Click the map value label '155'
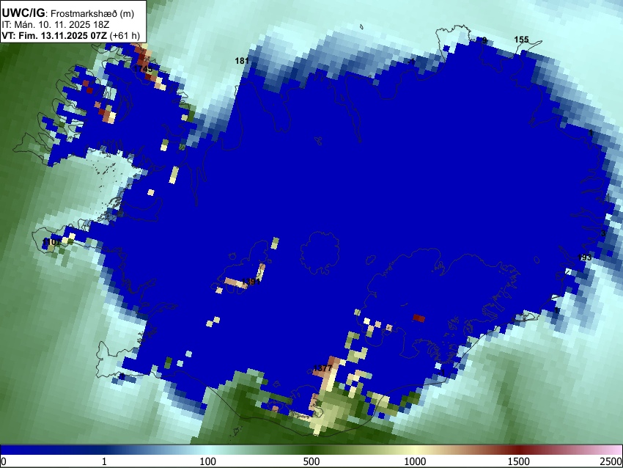This screenshot has height=468, width=623. pos(521,40)
